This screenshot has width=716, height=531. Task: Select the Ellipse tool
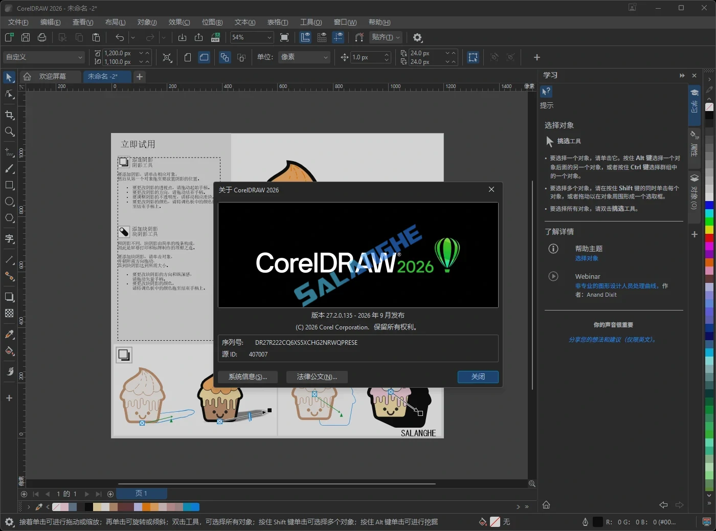(9, 202)
